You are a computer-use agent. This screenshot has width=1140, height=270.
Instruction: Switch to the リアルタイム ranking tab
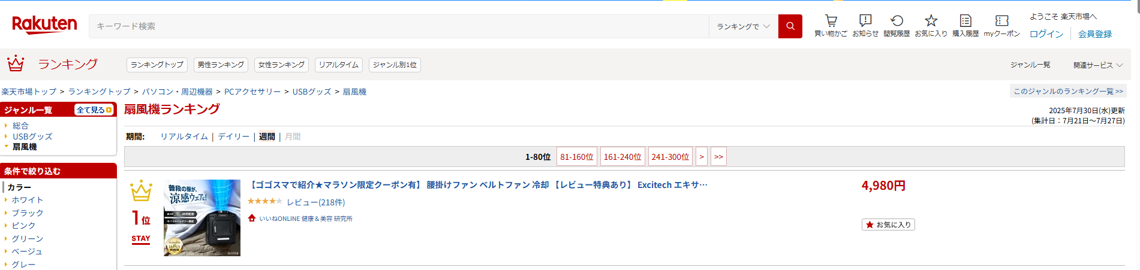(339, 65)
